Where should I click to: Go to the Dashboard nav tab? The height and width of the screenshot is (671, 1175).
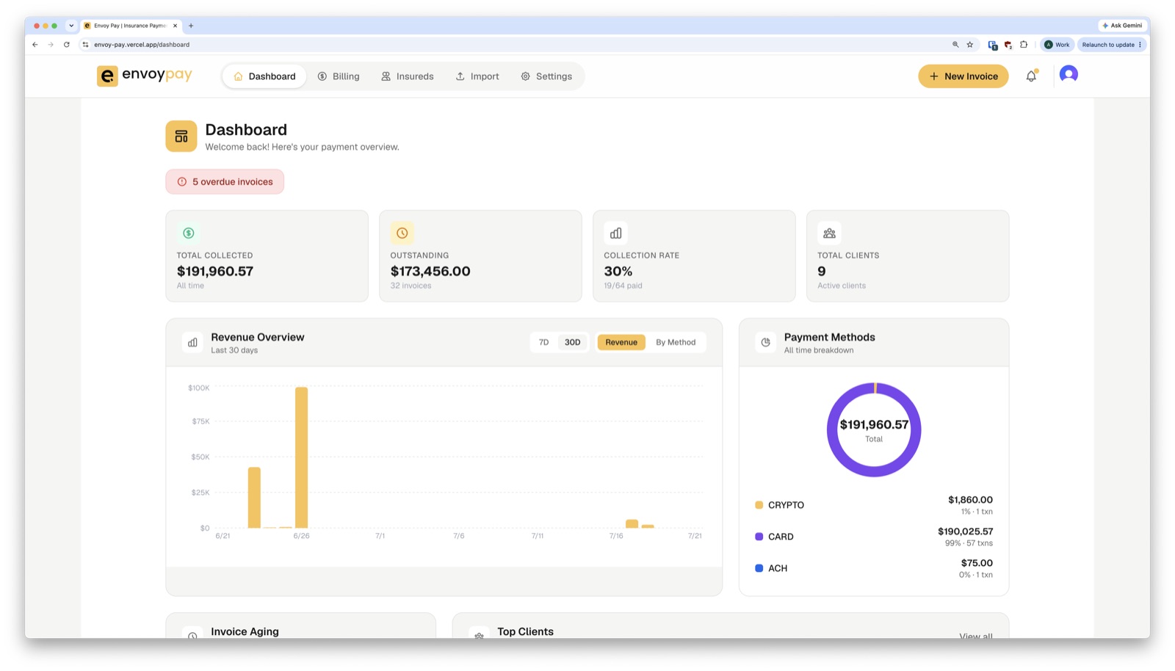coord(264,76)
